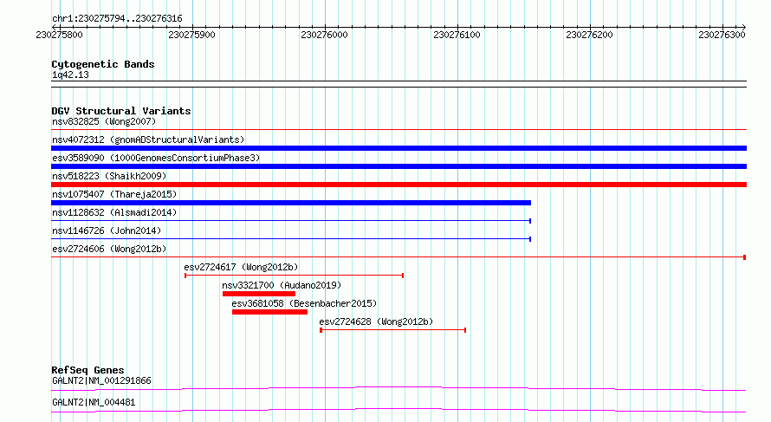
Task: Click the blue bar for nsv4072312
Action: [398, 148]
